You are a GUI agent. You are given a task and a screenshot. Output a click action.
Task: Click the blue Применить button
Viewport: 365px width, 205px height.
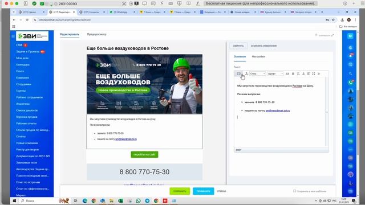click(x=203, y=191)
